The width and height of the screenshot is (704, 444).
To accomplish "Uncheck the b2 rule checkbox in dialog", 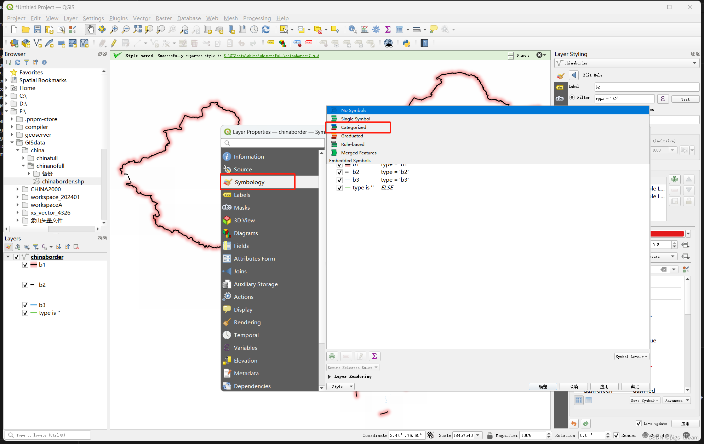I will pos(339,172).
